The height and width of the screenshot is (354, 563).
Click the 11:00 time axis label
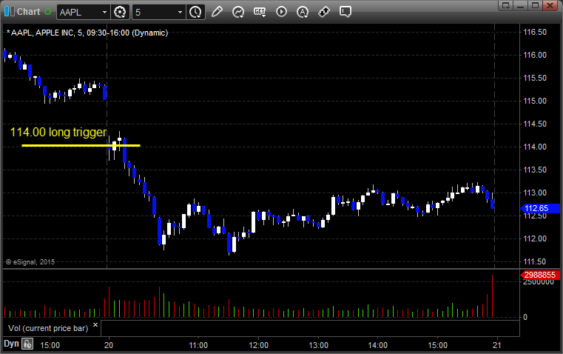(x=198, y=345)
